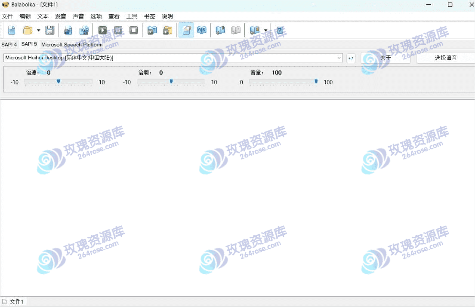Screen dimensions: 475x307
Task: Click the batch file converter folder icon
Action: coord(167,30)
